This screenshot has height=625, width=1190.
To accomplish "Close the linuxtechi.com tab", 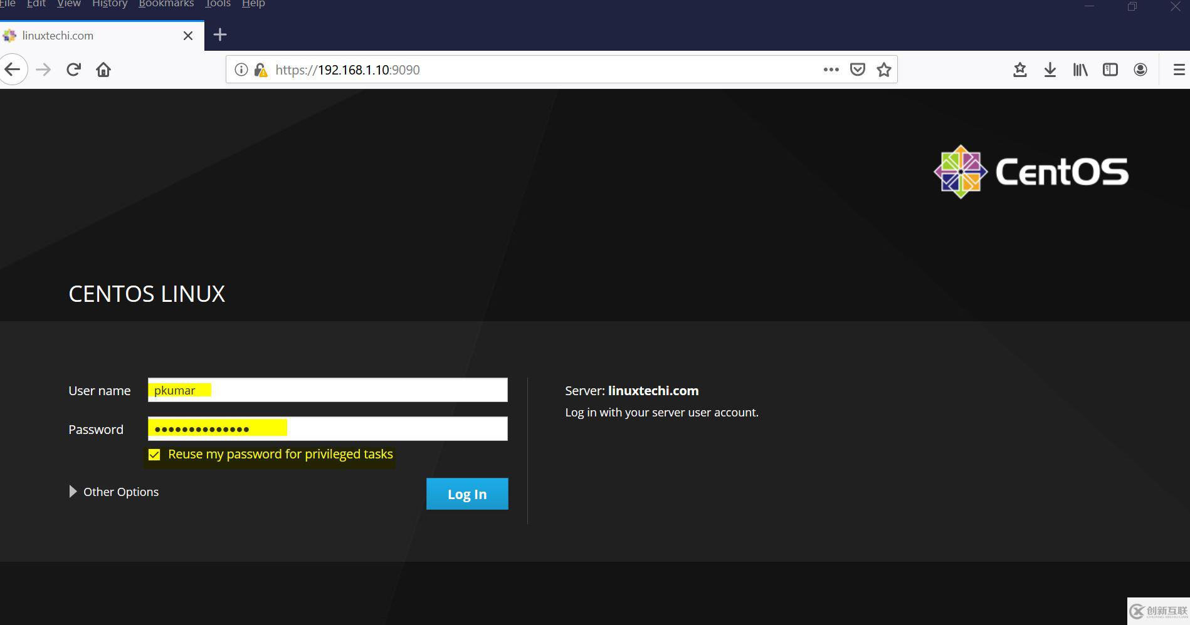I will (x=188, y=36).
